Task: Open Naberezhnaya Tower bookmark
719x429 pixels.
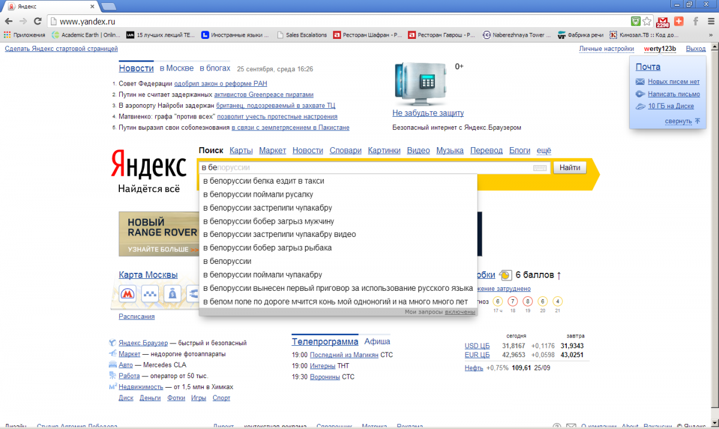Action: (517, 35)
